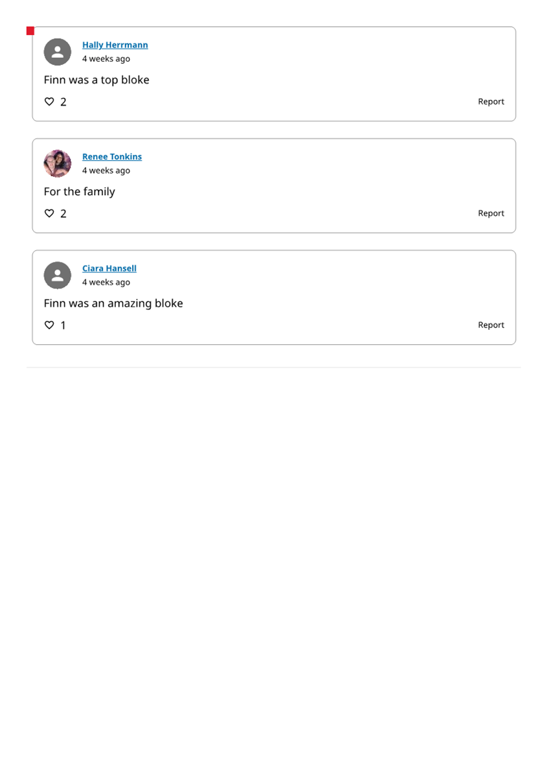Click Ciara Hansell's default avatar icon

(57, 276)
